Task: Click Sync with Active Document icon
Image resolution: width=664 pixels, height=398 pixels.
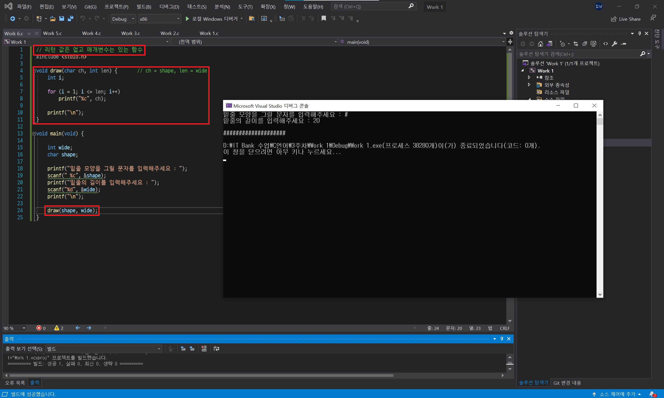Action: (576, 44)
